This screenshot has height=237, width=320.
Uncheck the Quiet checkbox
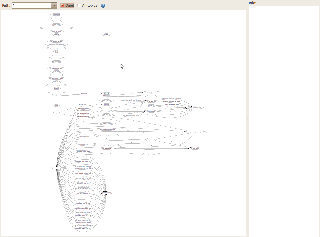62,5
